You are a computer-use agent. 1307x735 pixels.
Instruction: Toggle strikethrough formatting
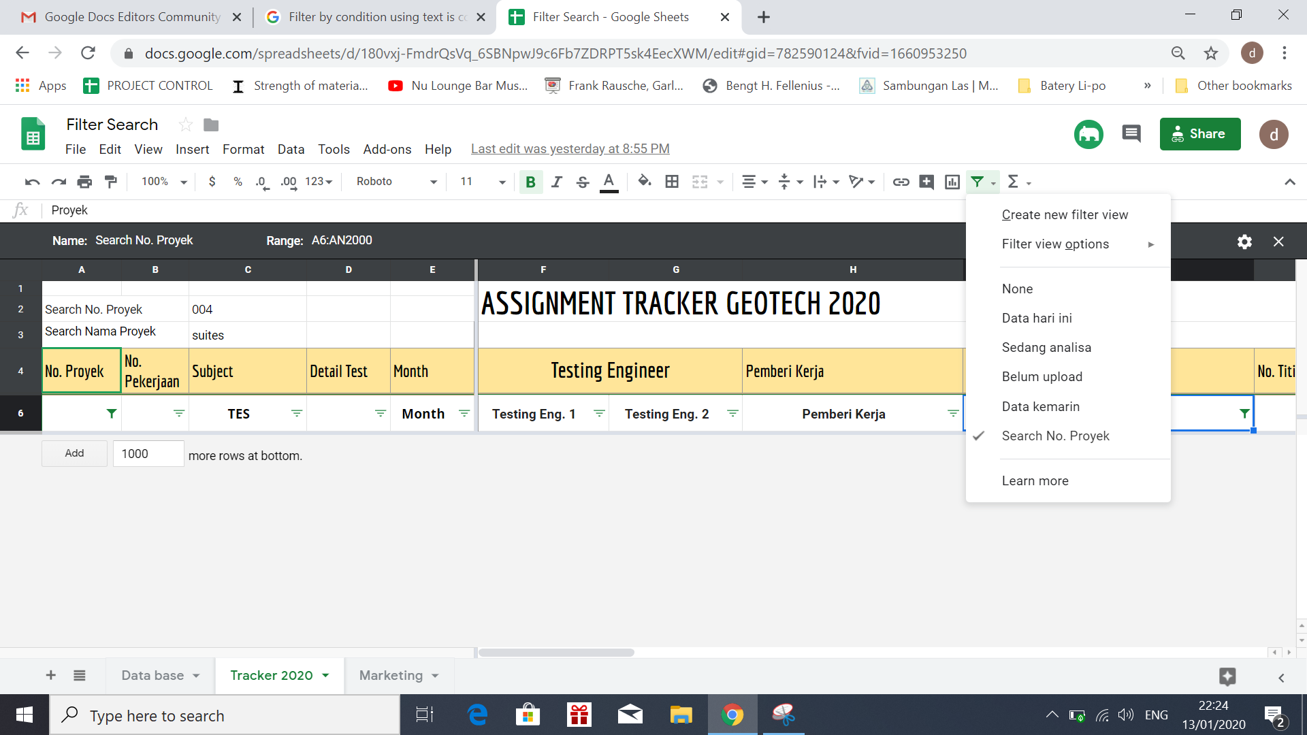click(583, 182)
